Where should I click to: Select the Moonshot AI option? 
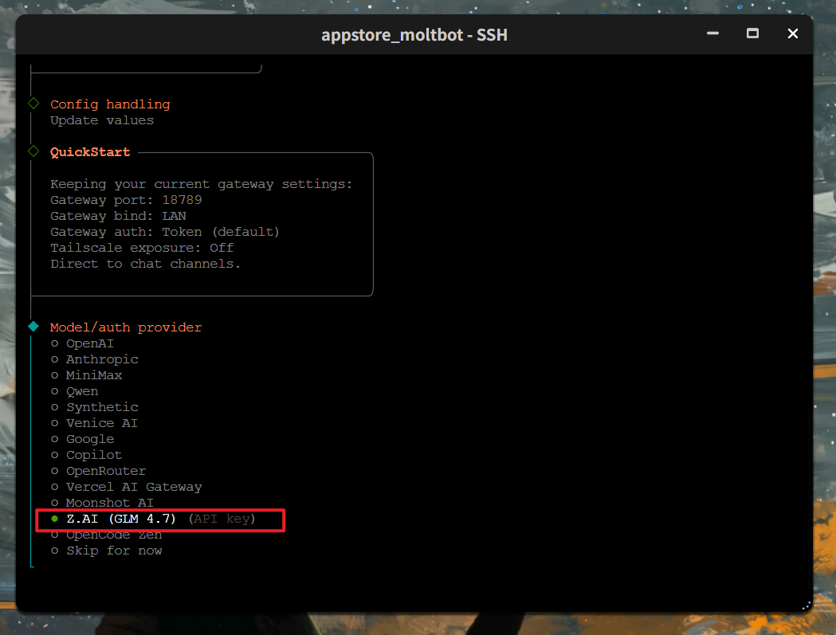pos(102,503)
